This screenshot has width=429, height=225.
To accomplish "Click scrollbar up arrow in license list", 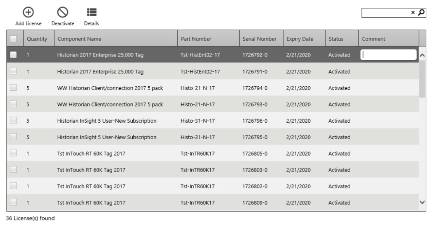I will 423,55.
